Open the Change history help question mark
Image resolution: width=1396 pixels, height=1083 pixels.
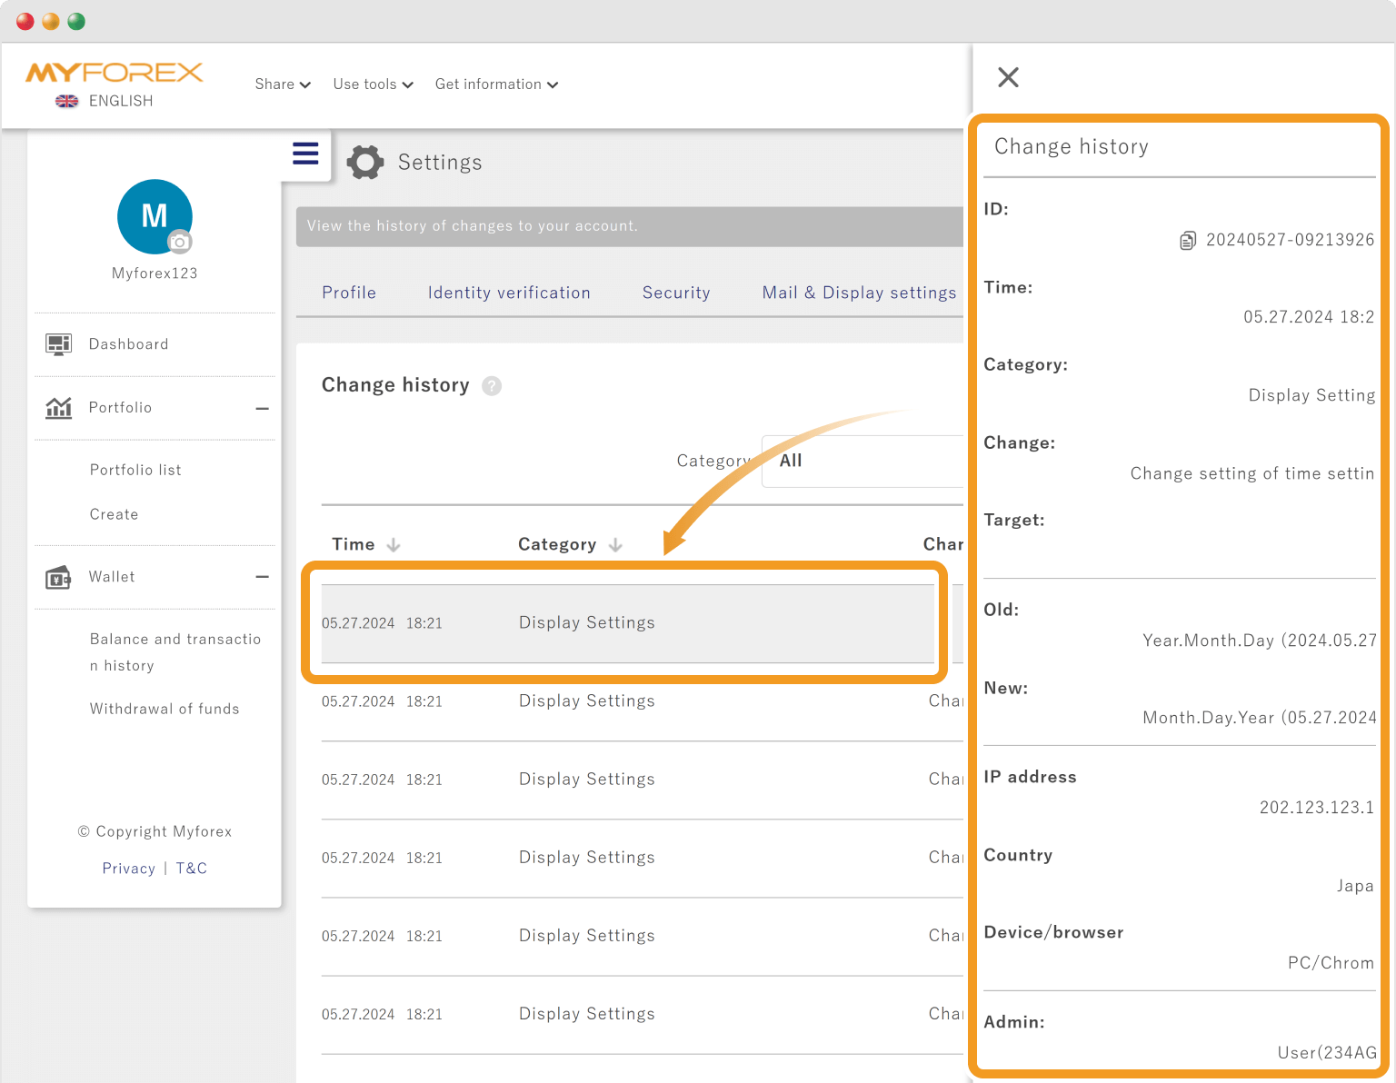click(492, 386)
